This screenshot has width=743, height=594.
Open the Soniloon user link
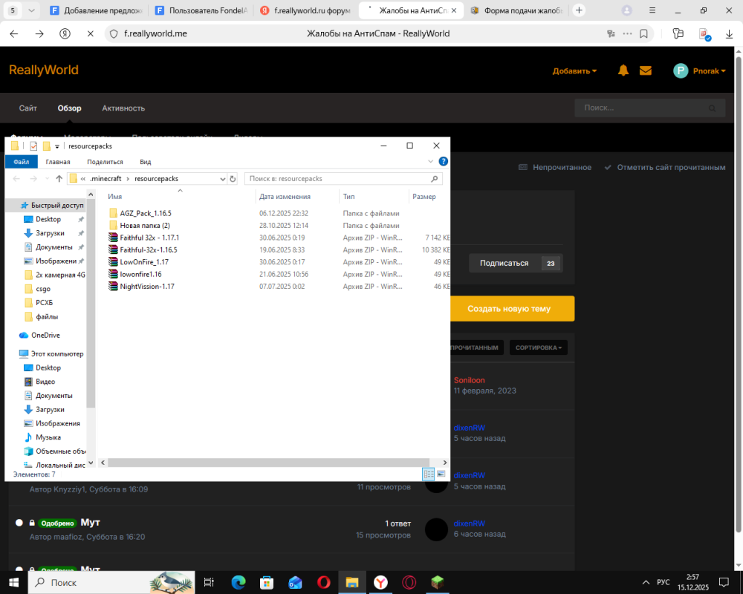click(469, 380)
